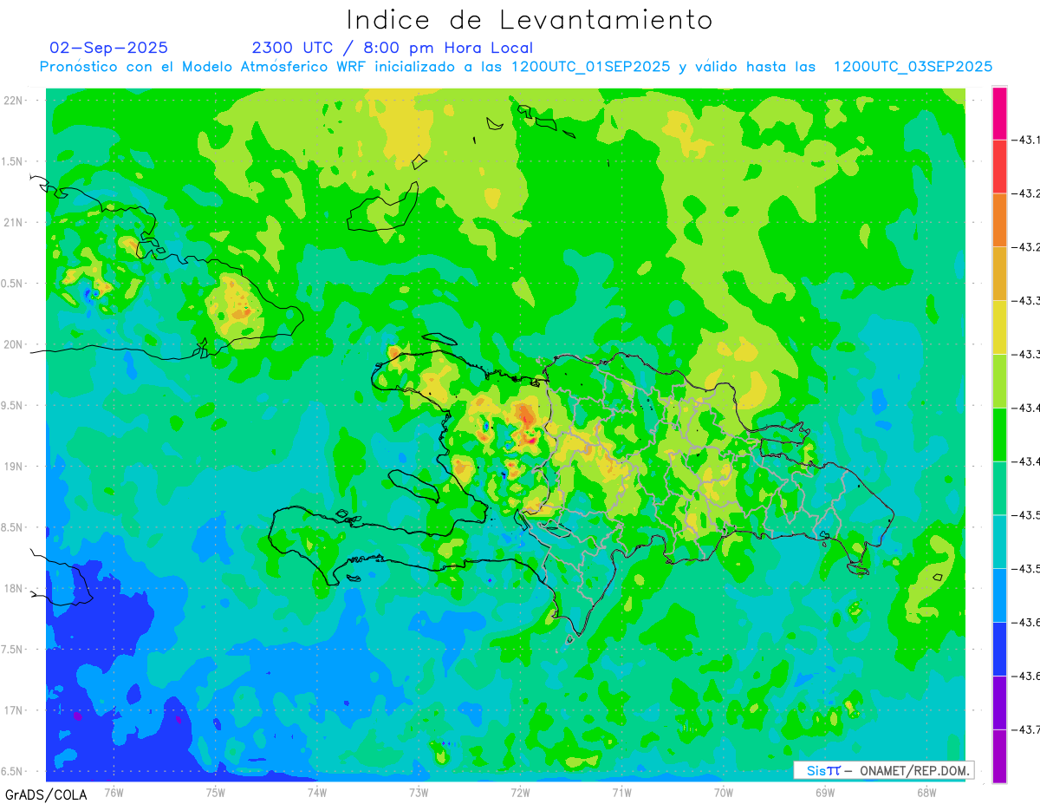Choose the light blue colorbar swatch
The height and width of the screenshot is (804, 1040).
(x=999, y=595)
